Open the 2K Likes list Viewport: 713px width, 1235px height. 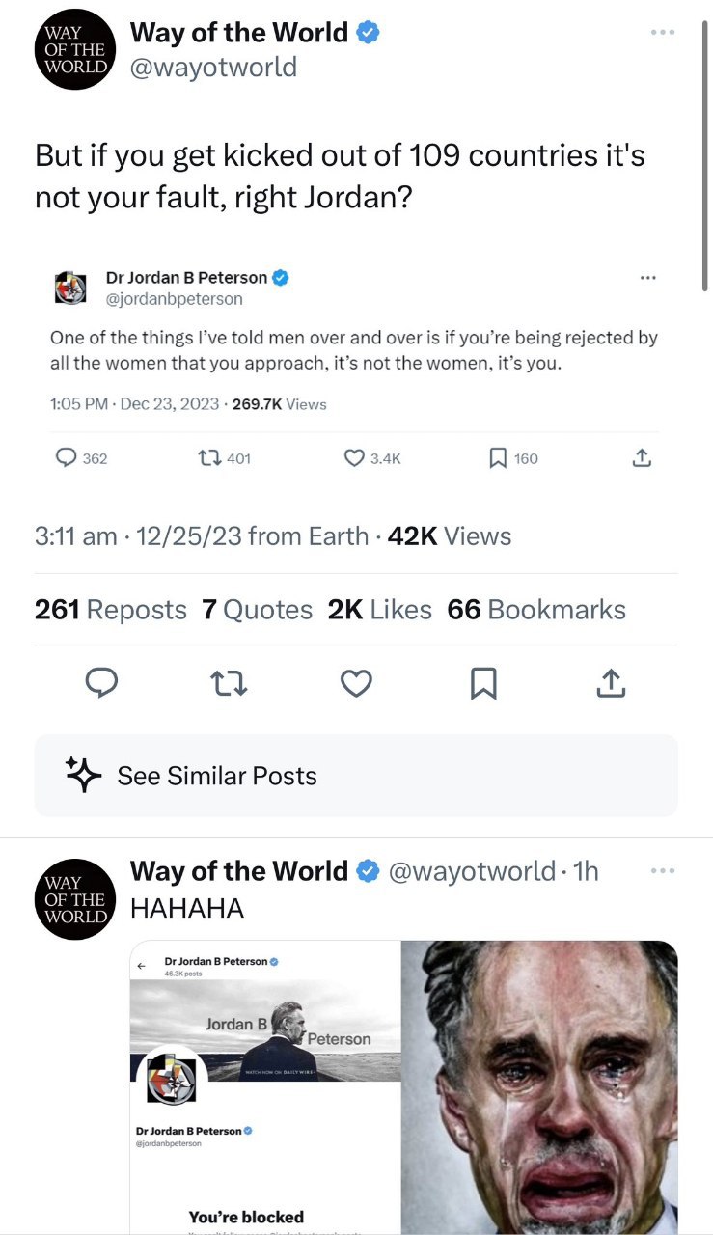(x=380, y=610)
